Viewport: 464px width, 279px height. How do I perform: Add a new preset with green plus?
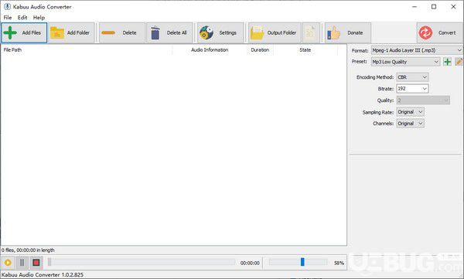pyautogui.click(x=447, y=62)
